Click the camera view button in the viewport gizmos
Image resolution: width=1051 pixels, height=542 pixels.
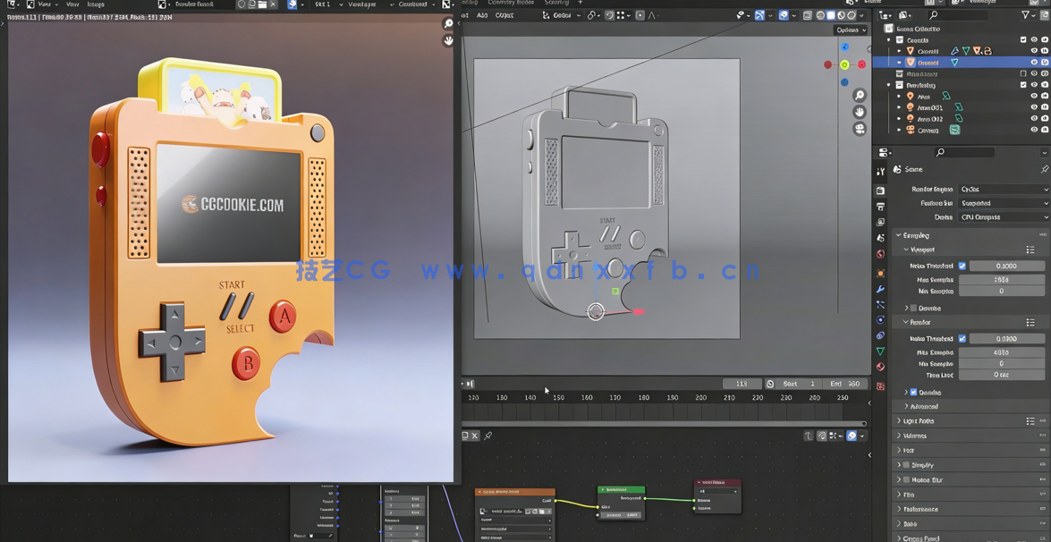pos(860,129)
